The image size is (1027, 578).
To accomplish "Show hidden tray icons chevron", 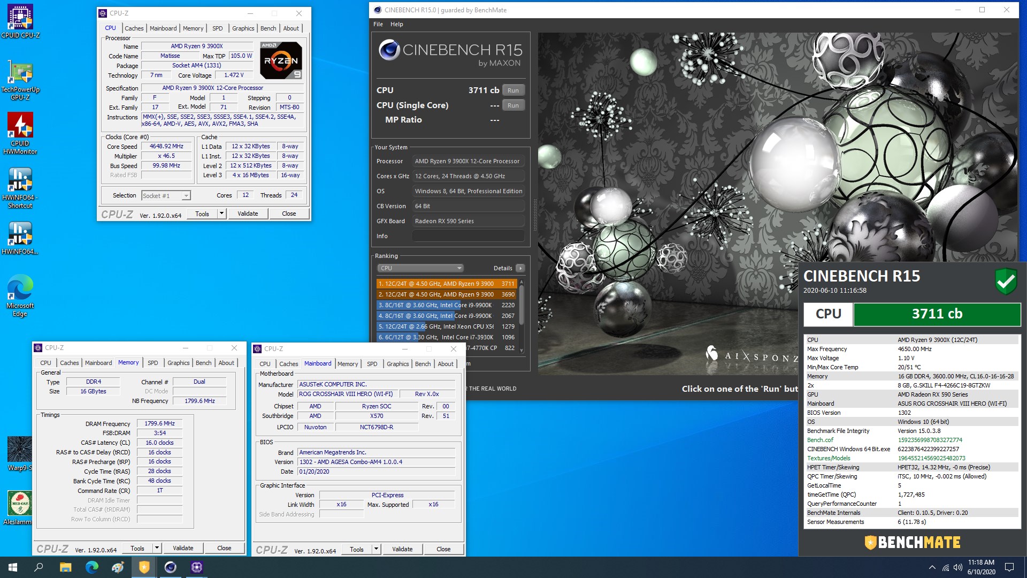I will pyautogui.click(x=932, y=567).
